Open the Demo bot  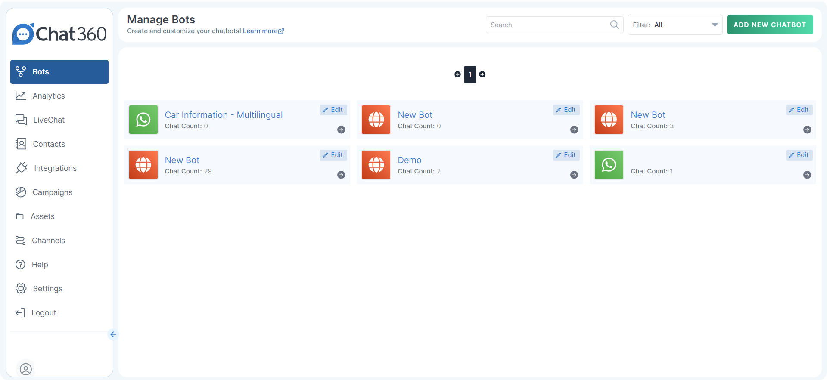410,160
